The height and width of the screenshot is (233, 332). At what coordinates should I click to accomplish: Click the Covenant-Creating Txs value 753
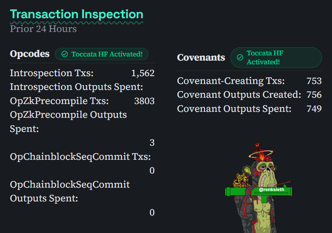click(314, 81)
